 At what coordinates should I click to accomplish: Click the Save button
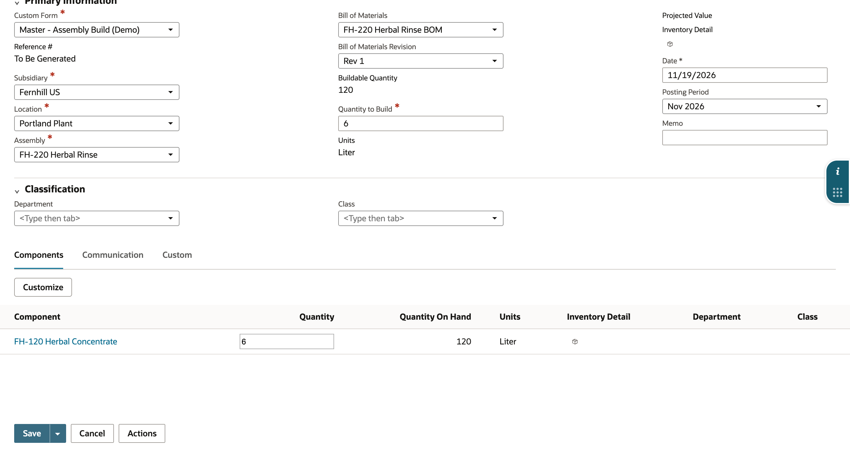pyautogui.click(x=32, y=433)
